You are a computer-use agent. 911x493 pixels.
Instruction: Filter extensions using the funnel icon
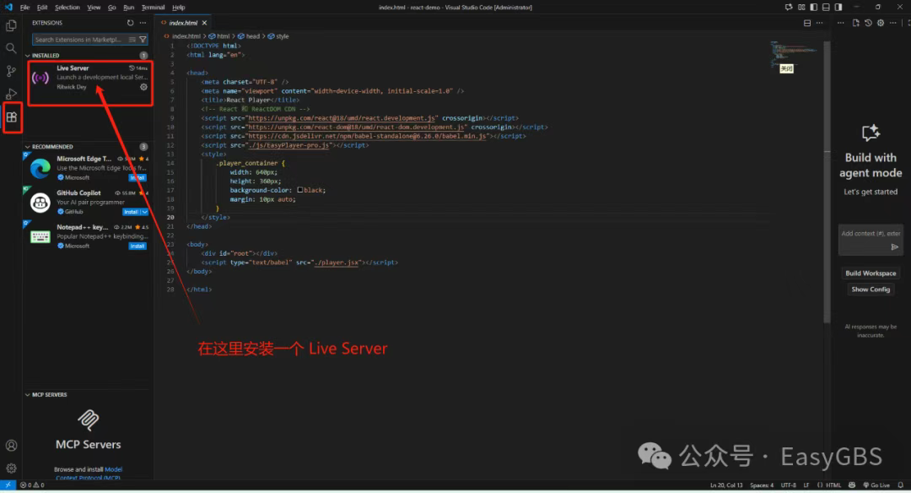[x=143, y=40]
